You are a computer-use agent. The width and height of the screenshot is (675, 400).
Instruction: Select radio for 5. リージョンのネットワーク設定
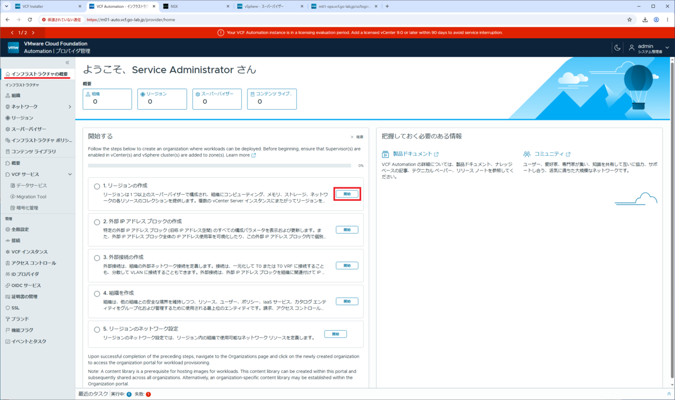(x=97, y=330)
